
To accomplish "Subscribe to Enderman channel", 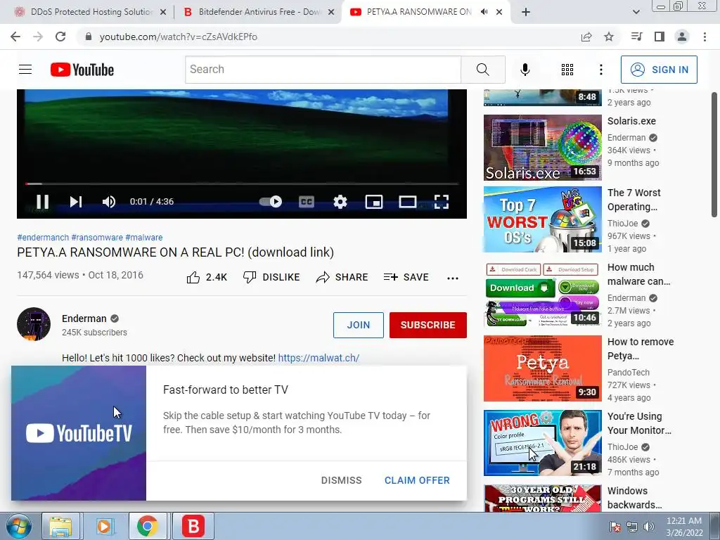I will click(x=428, y=325).
